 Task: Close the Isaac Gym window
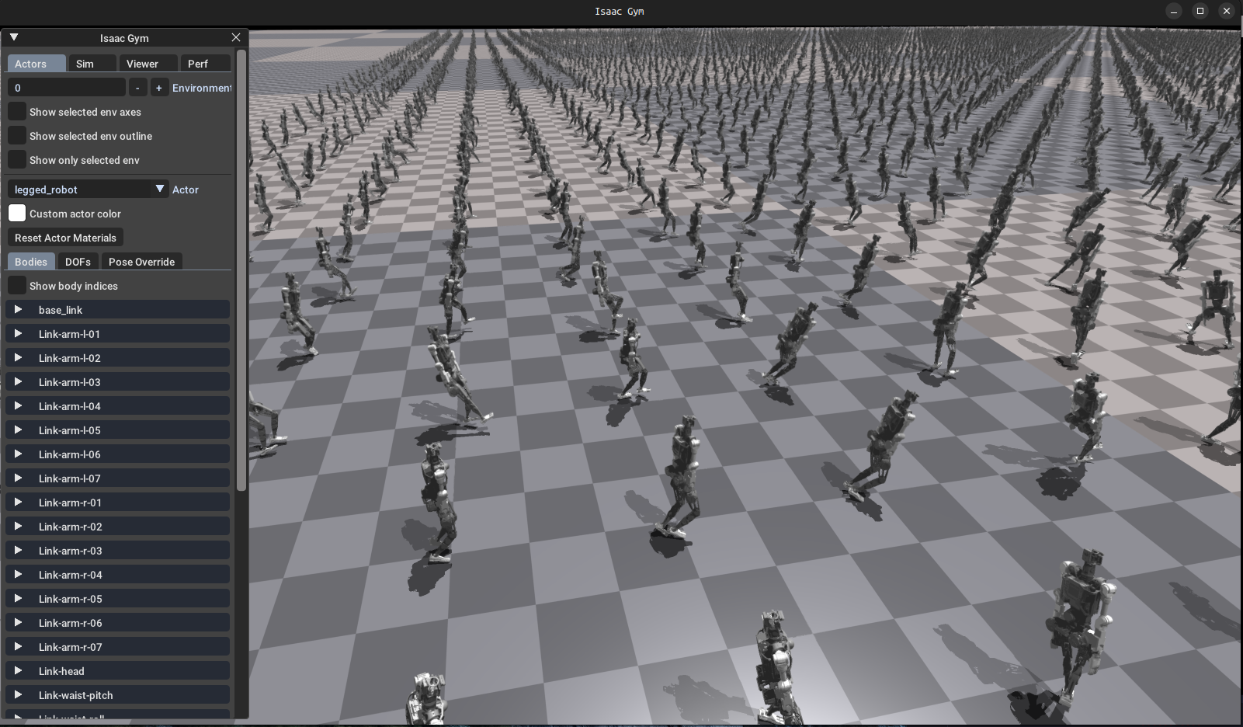[1227, 11]
